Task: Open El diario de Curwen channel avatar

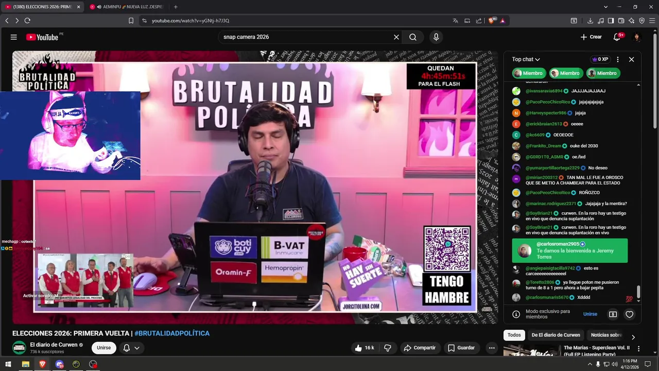Action: point(19,348)
